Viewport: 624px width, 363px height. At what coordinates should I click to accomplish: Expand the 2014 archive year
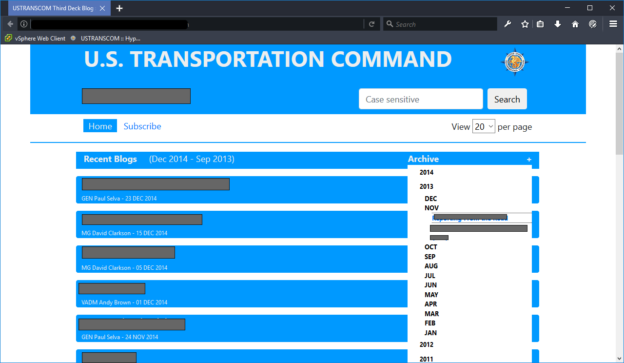pyautogui.click(x=427, y=172)
